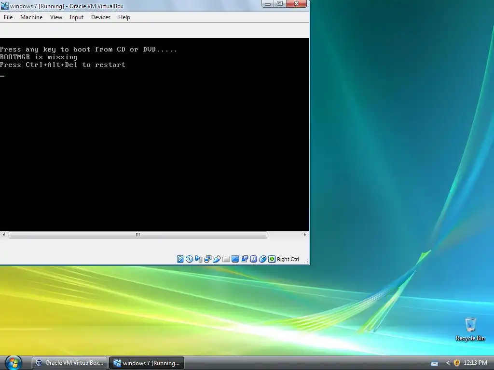Click the BOOTMGR is missing text

[39, 57]
